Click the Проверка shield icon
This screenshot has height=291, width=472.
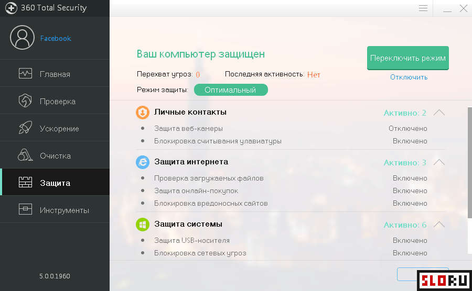[25, 100]
